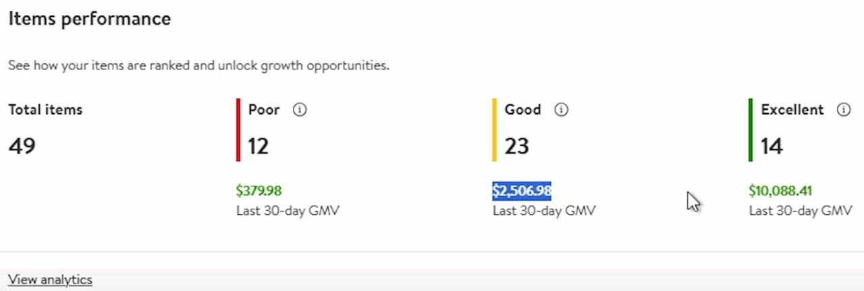Click the Good category label
The image size is (864, 291).
[x=522, y=110]
